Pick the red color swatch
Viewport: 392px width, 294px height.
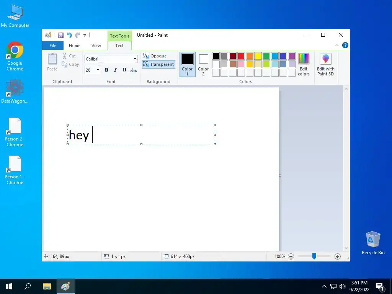[241, 56]
